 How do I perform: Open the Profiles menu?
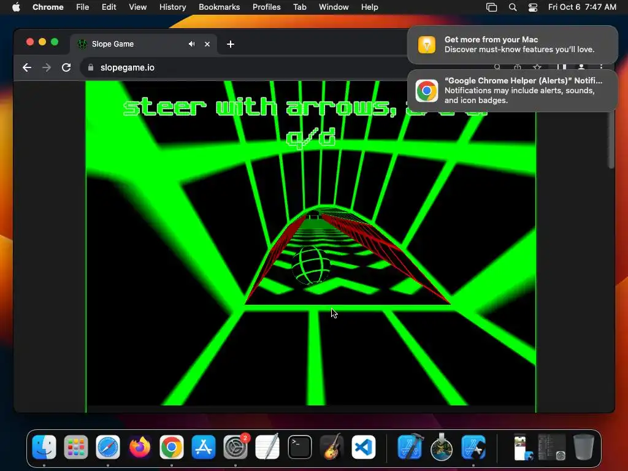[x=266, y=7]
